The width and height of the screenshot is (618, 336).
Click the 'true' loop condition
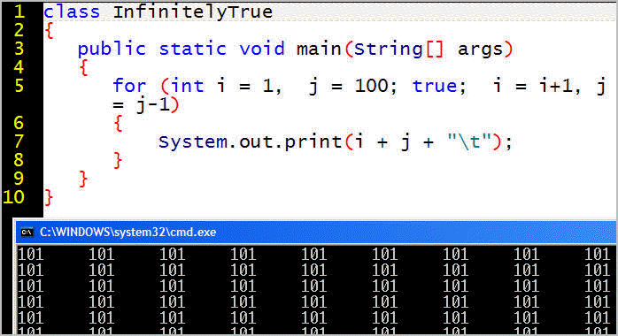pos(435,86)
